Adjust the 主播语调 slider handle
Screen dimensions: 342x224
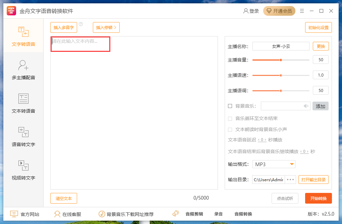click(x=281, y=91)
